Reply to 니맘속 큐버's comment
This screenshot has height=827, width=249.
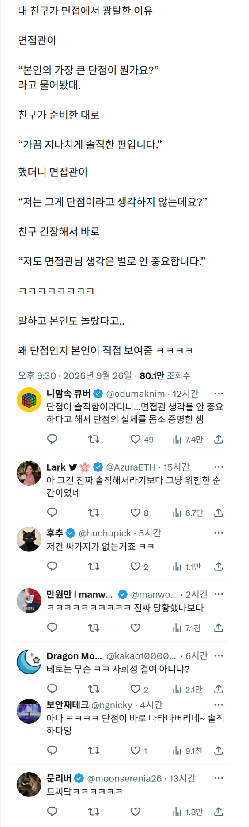[52, 439]
